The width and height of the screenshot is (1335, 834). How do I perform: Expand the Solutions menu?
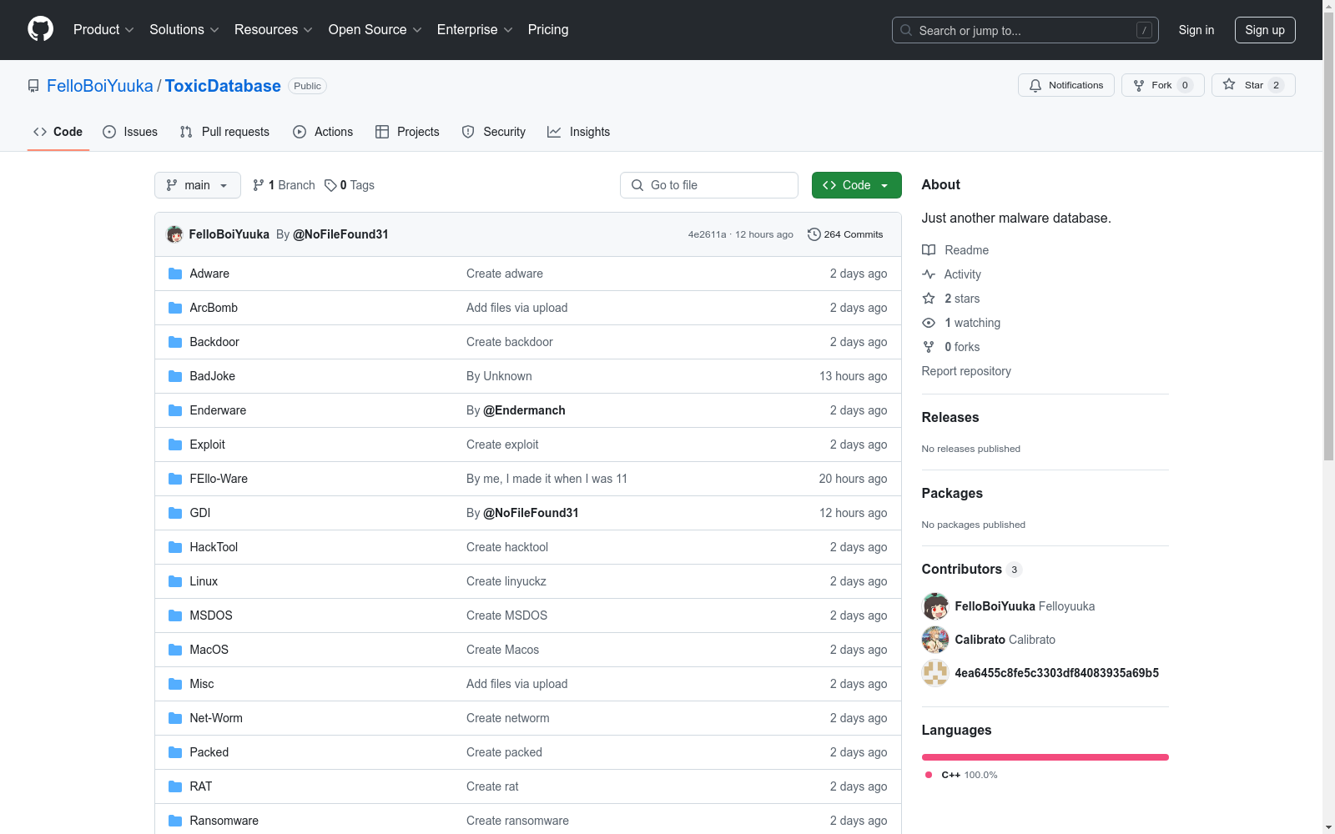pos(184,29)
